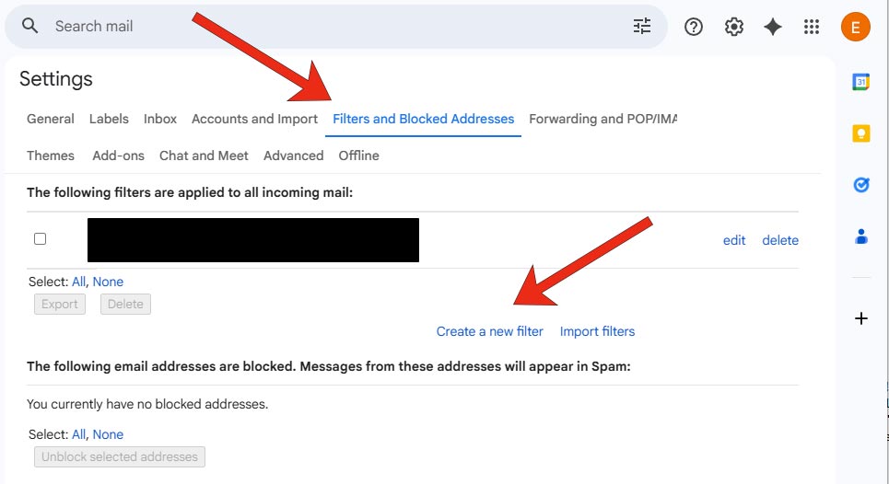Viewport: 889px width, 484px height.
Task: Open the Chat and Meet tab
Action: click(x=204, y=156)
